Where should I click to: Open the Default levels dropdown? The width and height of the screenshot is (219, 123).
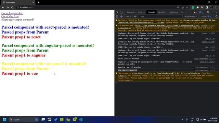pyautogui.click(x=190, y=16)
